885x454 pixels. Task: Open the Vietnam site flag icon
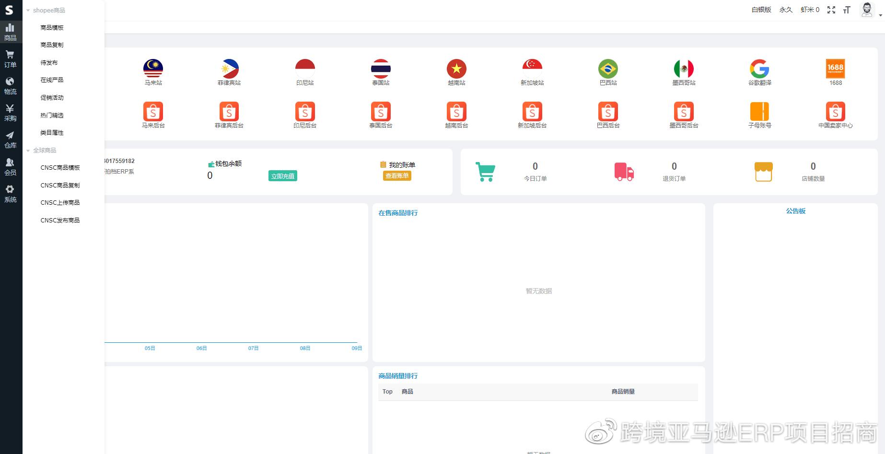[456, 69]
